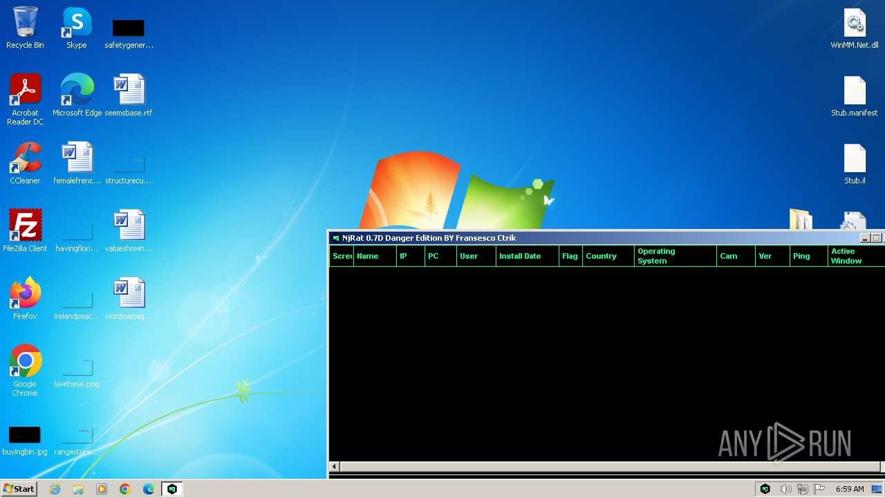The width and height of the screenshot is (885, 498).
Task: Sort by the Ping column header
Action: click(x=810, y=256)
